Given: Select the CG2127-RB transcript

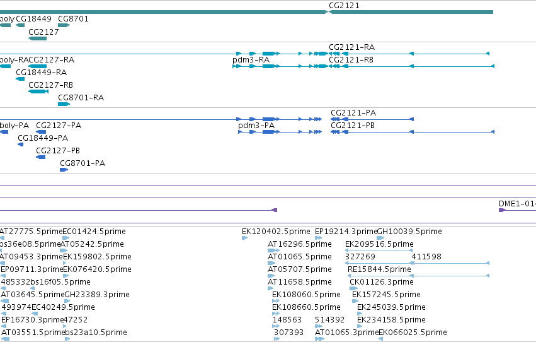Looking at the screenshot, I should (38, 91).
